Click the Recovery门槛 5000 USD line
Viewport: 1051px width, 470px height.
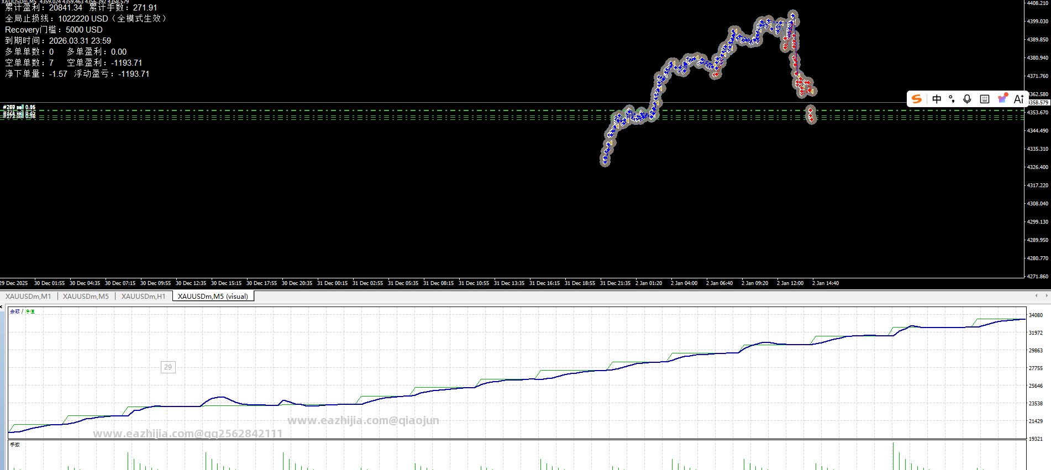[x=54, y=30]
